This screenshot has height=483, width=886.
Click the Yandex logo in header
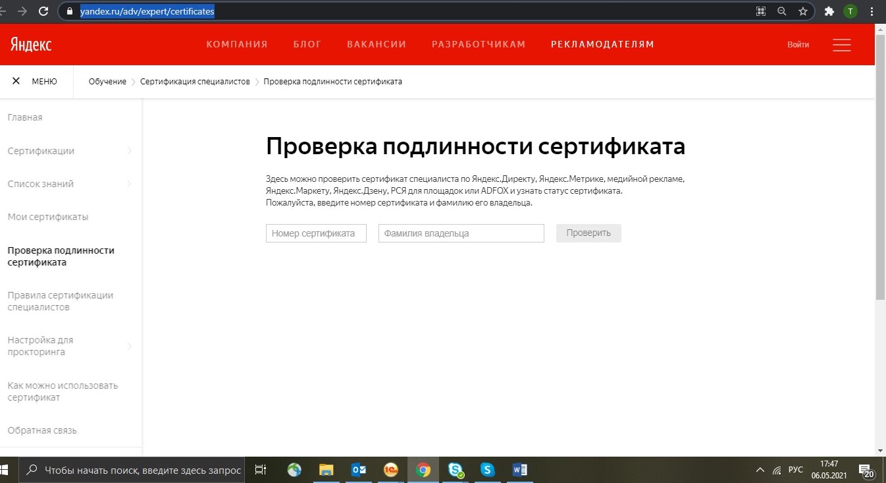(30, 44)
